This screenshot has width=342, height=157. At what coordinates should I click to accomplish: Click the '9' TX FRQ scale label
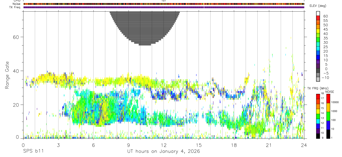tap(322, 138)
